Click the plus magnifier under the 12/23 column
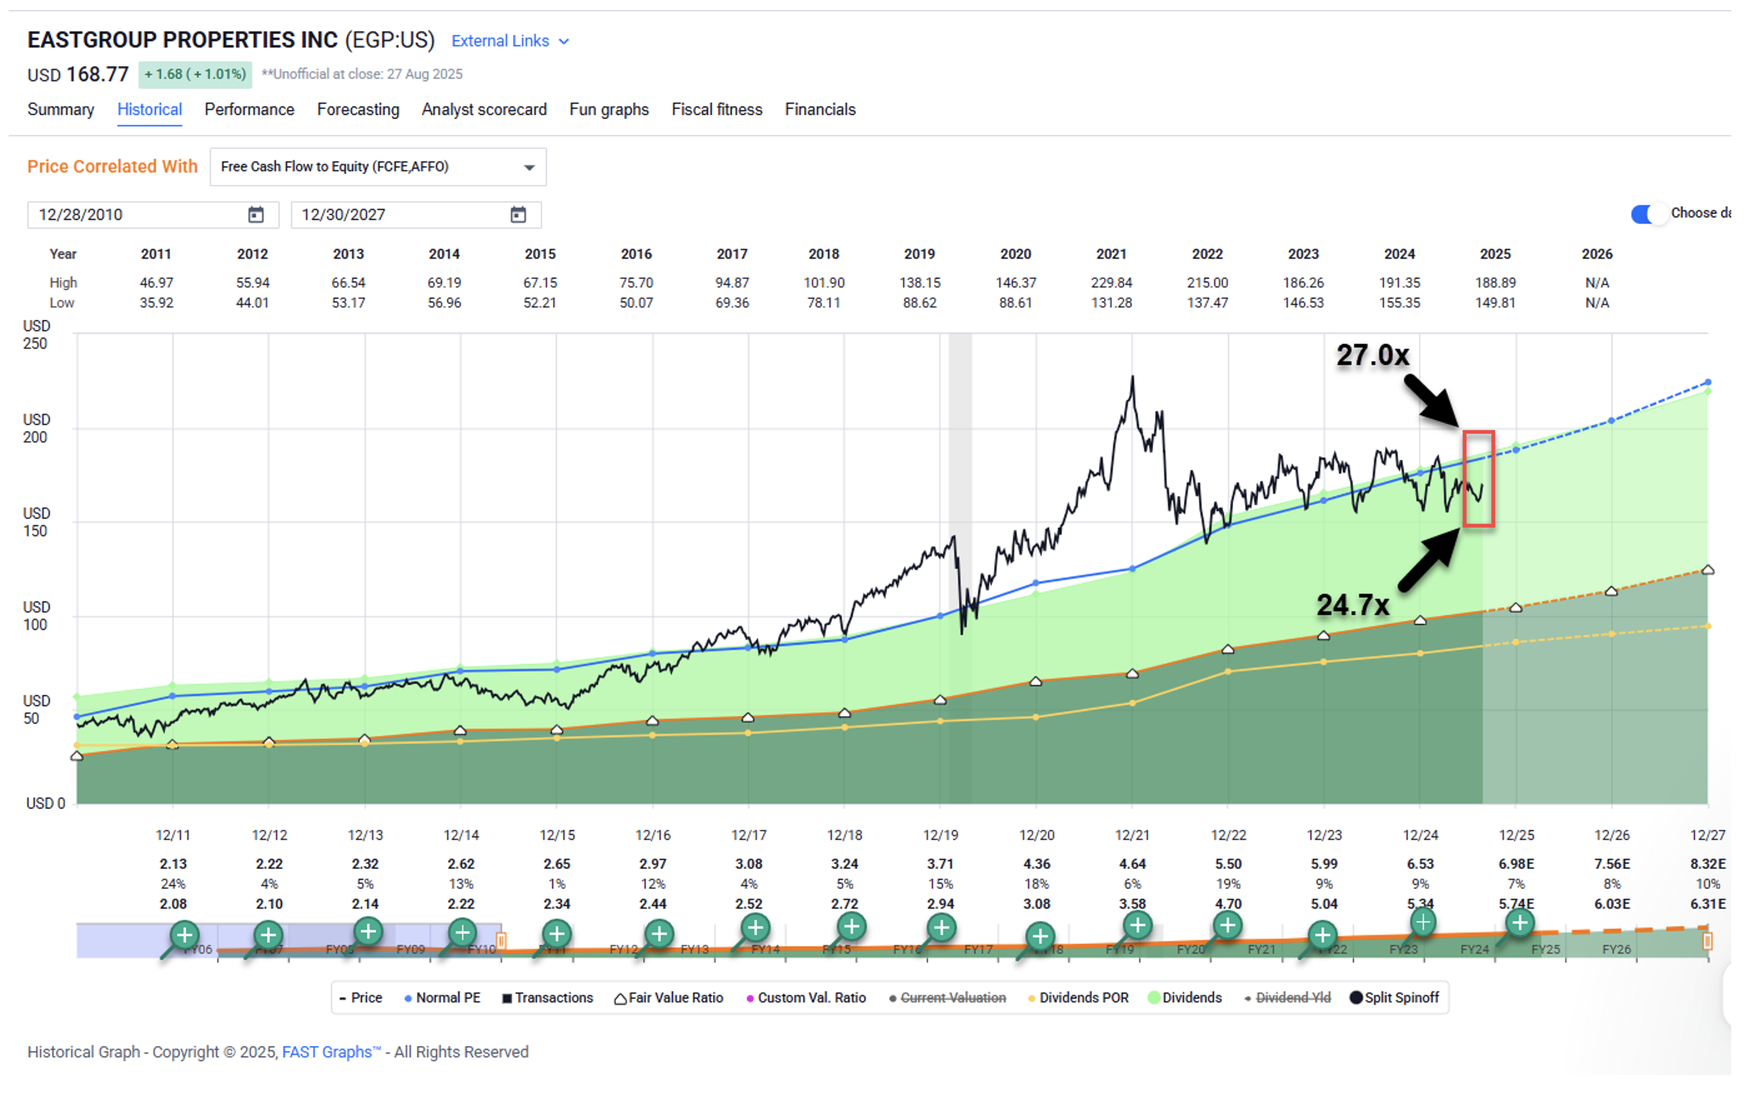 click(x=1323, y=935)
